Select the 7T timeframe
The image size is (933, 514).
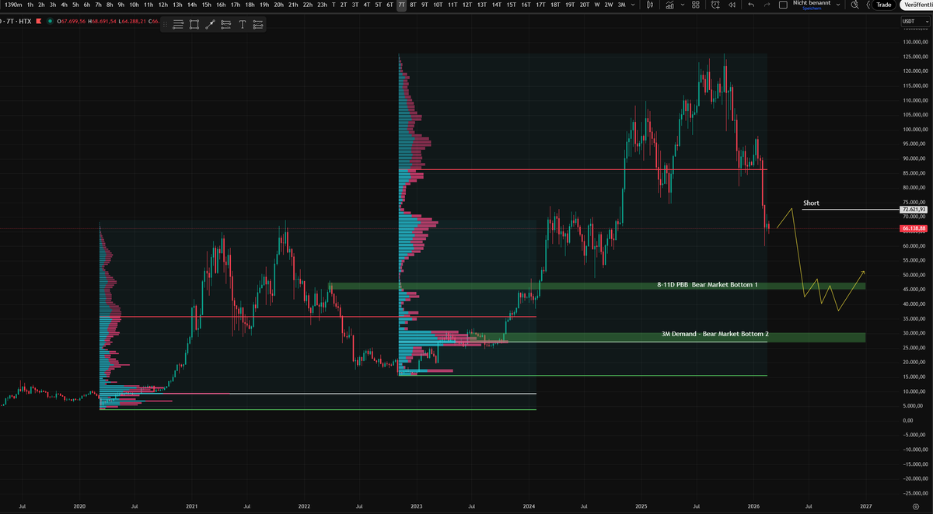pyautogui.click(x=401, y=5)
